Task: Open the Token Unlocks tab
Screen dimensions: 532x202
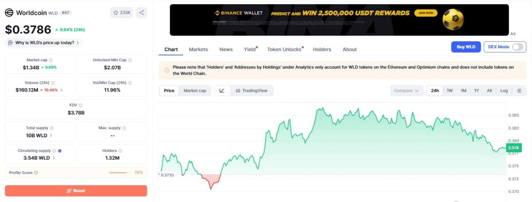Action: coord(284,49)
